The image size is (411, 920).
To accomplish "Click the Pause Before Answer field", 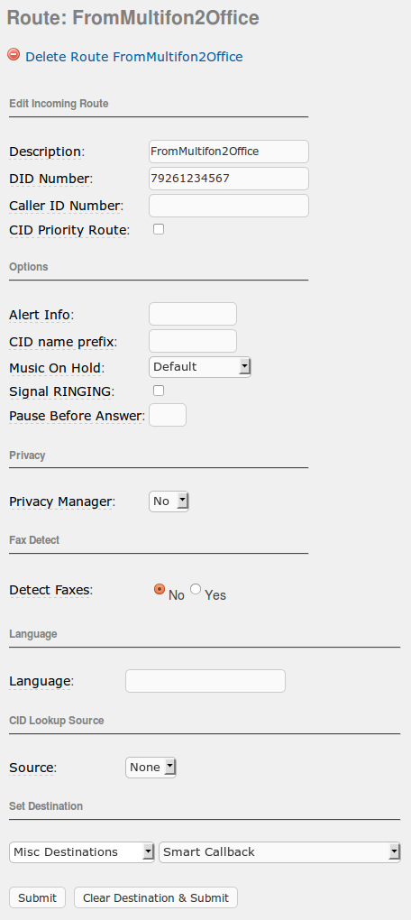I will click(168, 415).
